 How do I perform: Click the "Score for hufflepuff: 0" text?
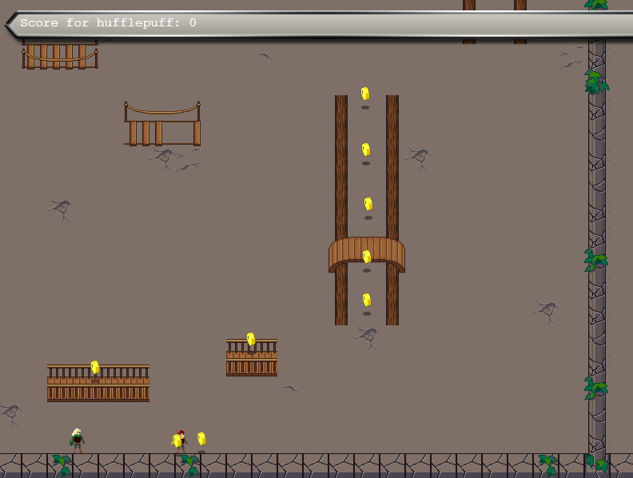tap(108, 22)
